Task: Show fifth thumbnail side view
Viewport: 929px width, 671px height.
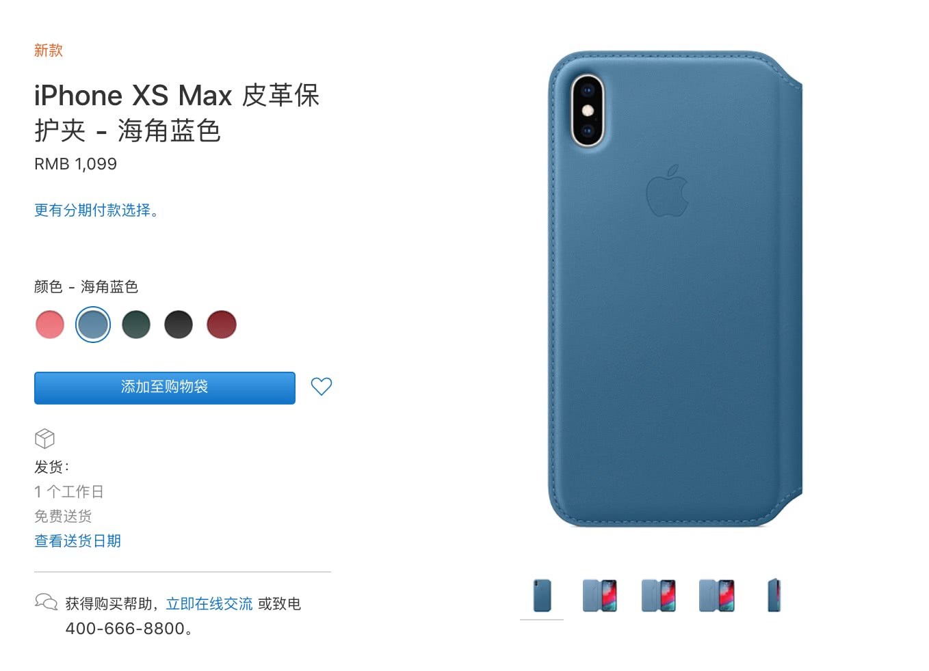Action: coord(774,596)
